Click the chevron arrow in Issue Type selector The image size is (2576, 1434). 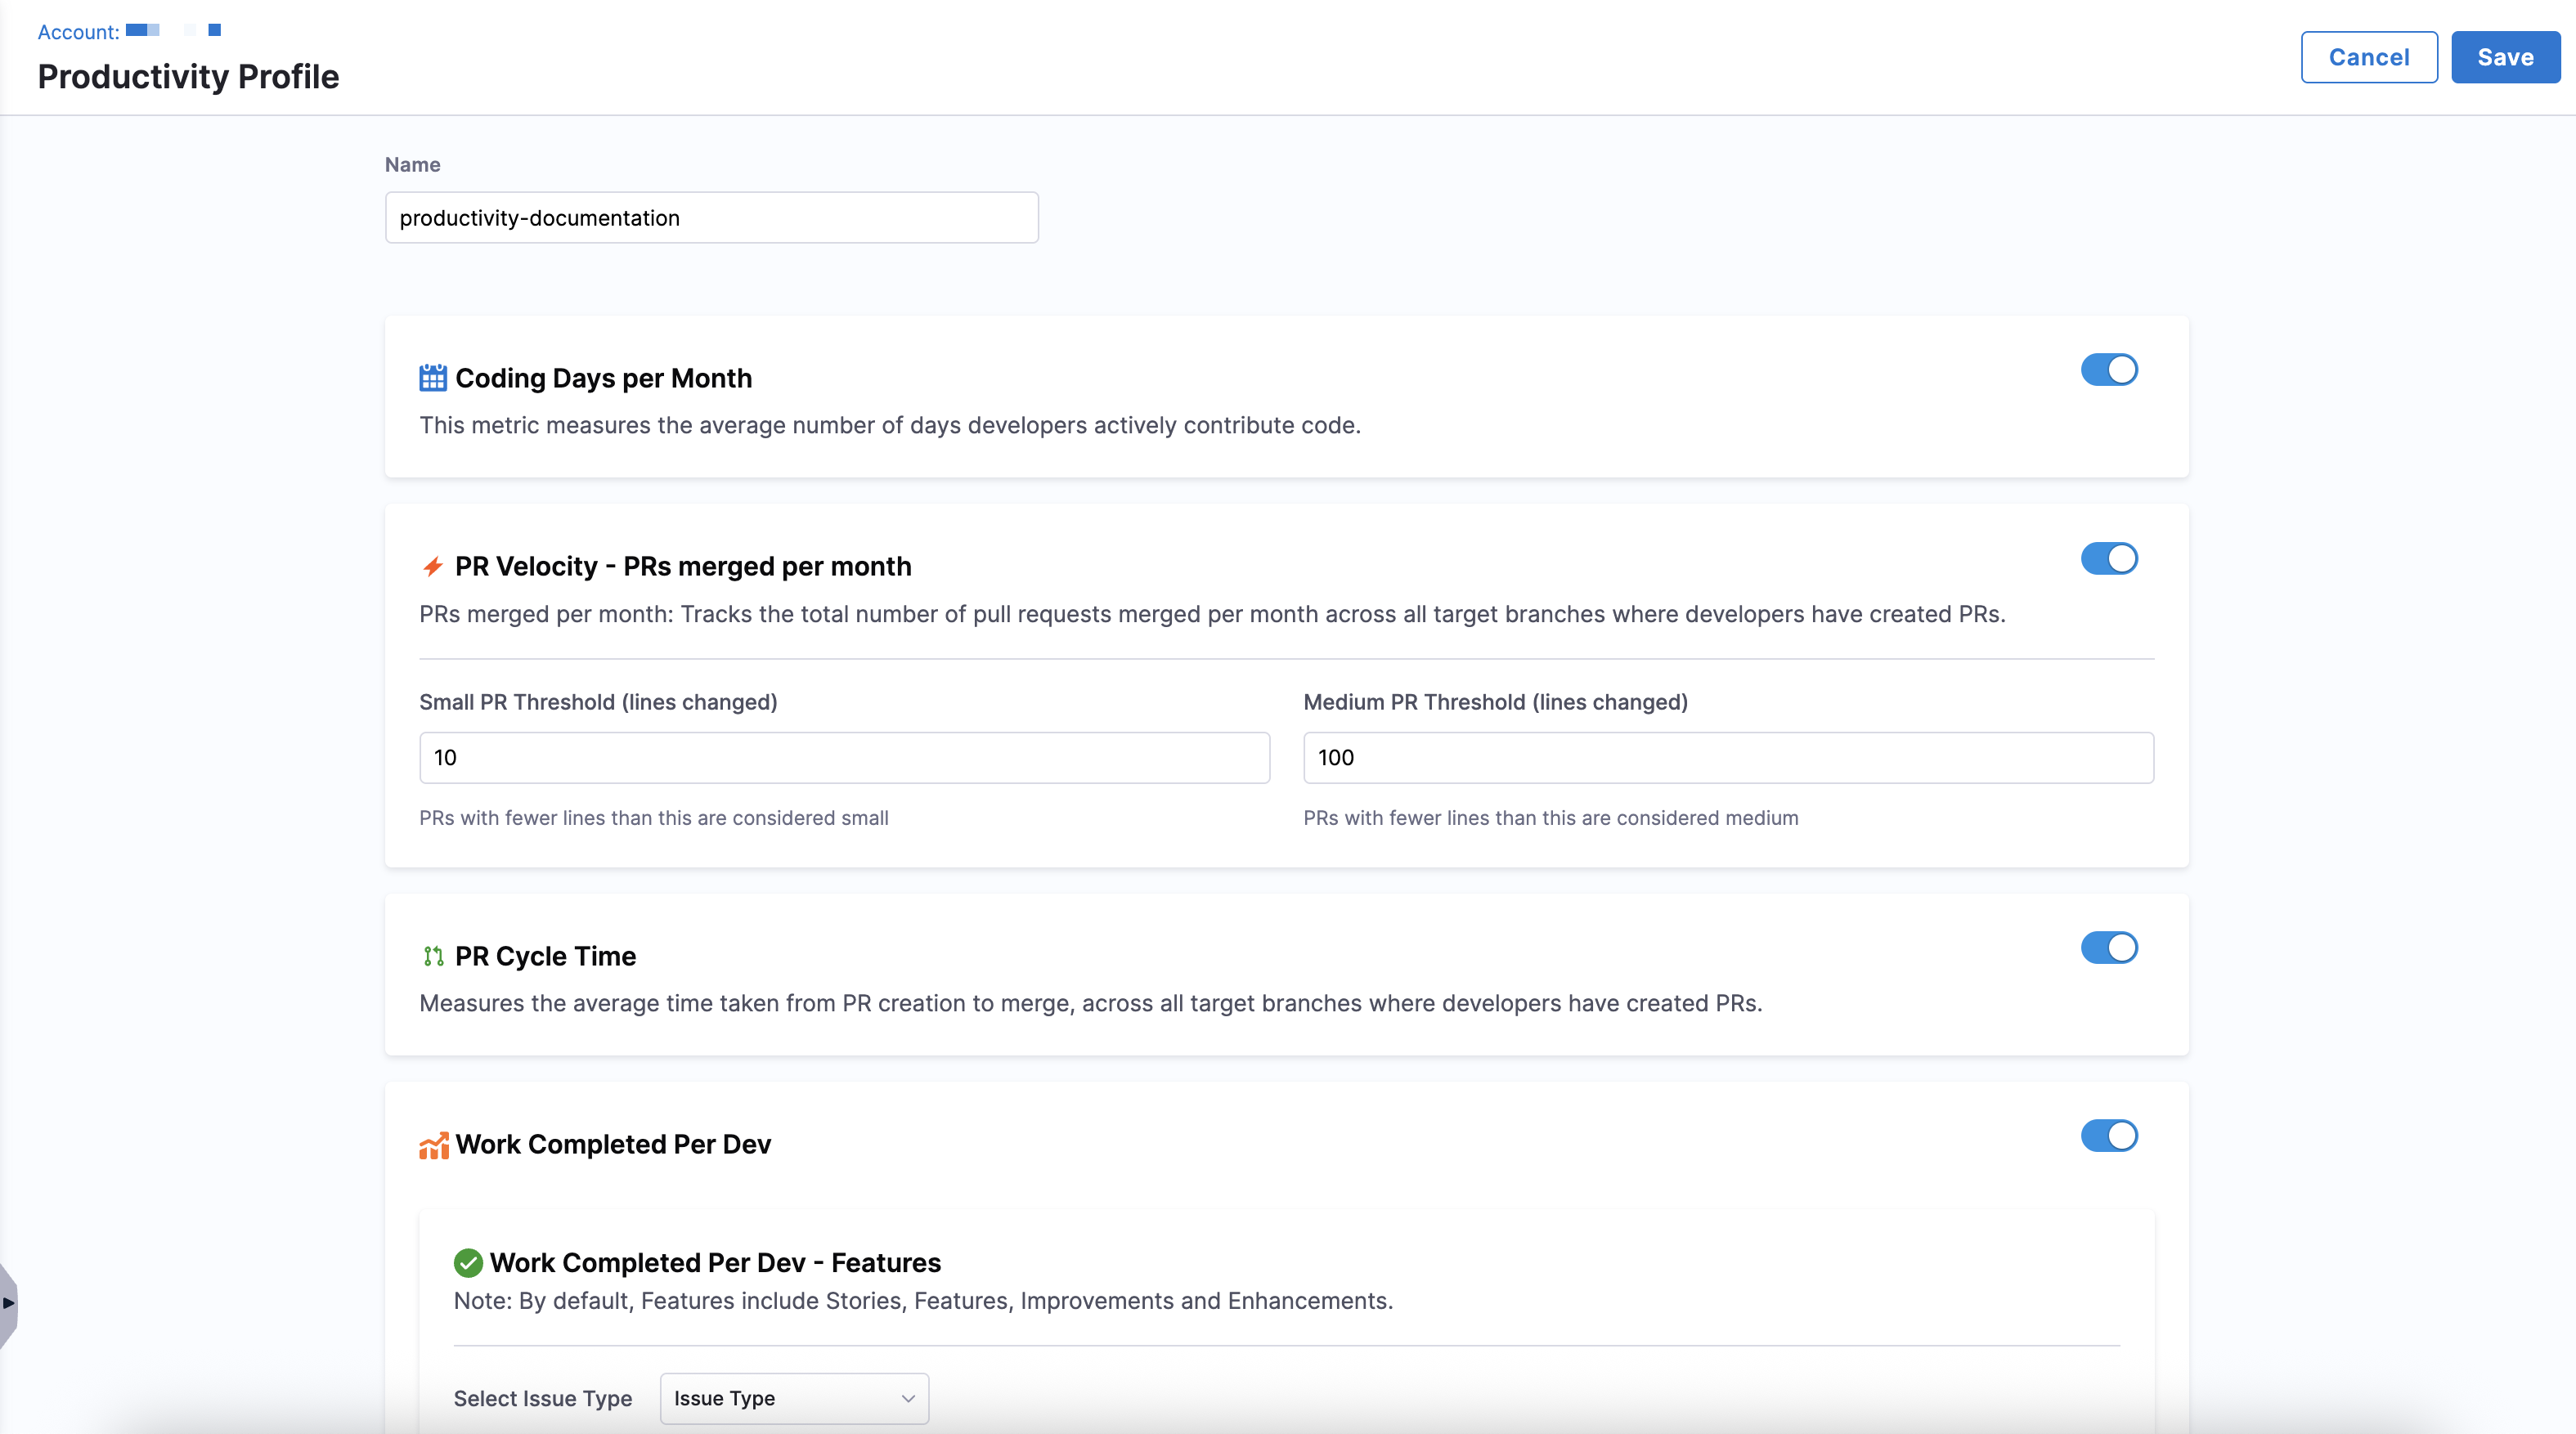tap(907, 1398)
